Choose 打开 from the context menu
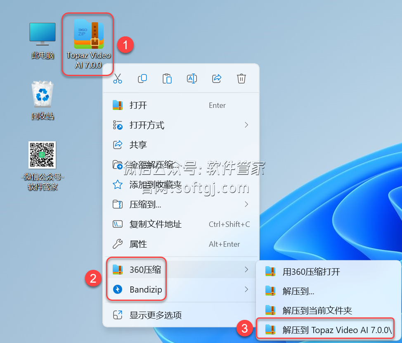This screenshot has height=343, width=402. (182, 105)
